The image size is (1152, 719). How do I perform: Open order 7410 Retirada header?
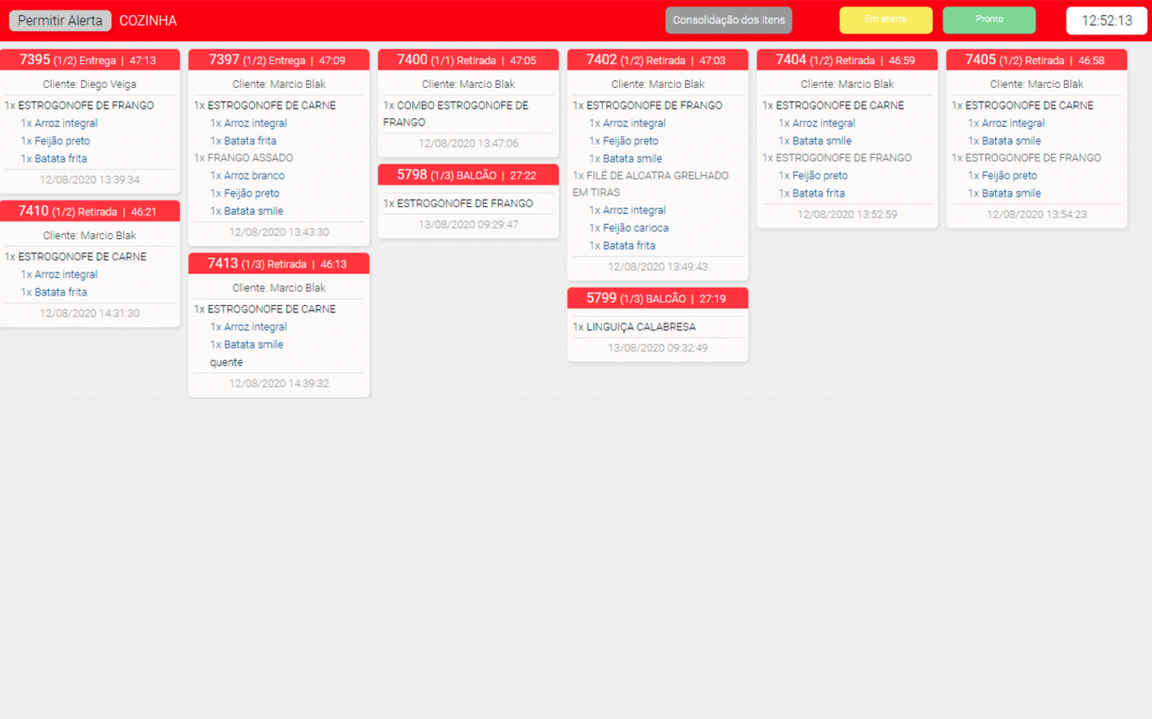point(90,212)
